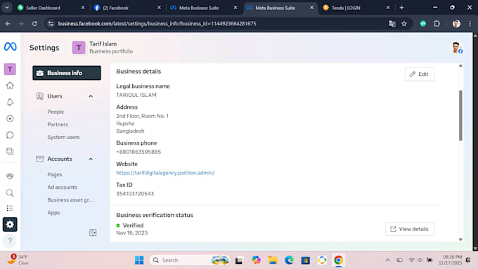Open People under Users

[56, 112]
